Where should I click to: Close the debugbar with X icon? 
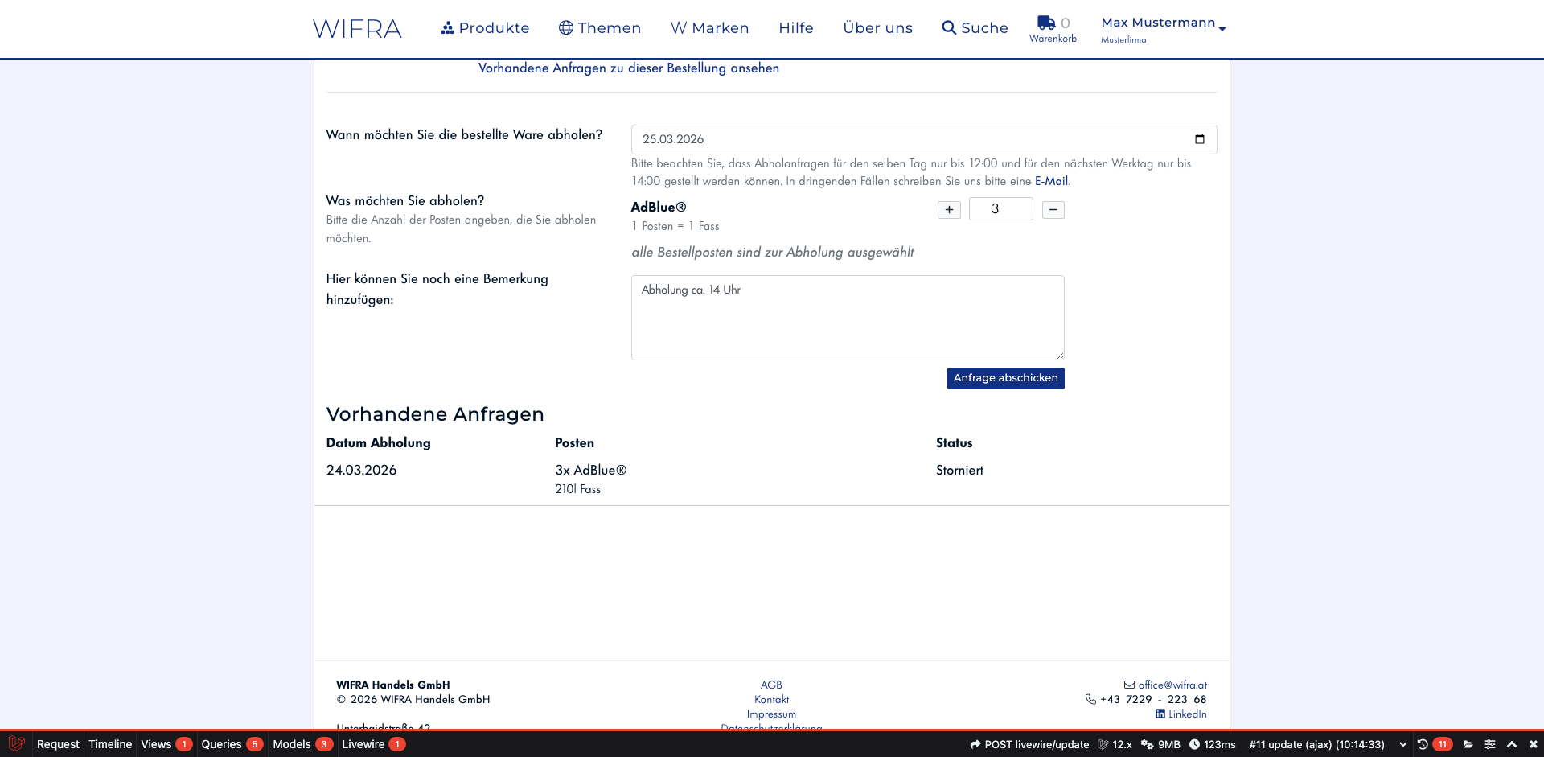click(1533, 744)
